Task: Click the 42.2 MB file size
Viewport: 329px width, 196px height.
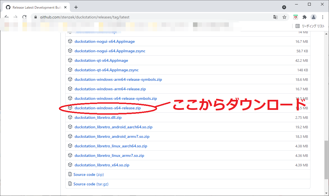Action: coord(302,60)
